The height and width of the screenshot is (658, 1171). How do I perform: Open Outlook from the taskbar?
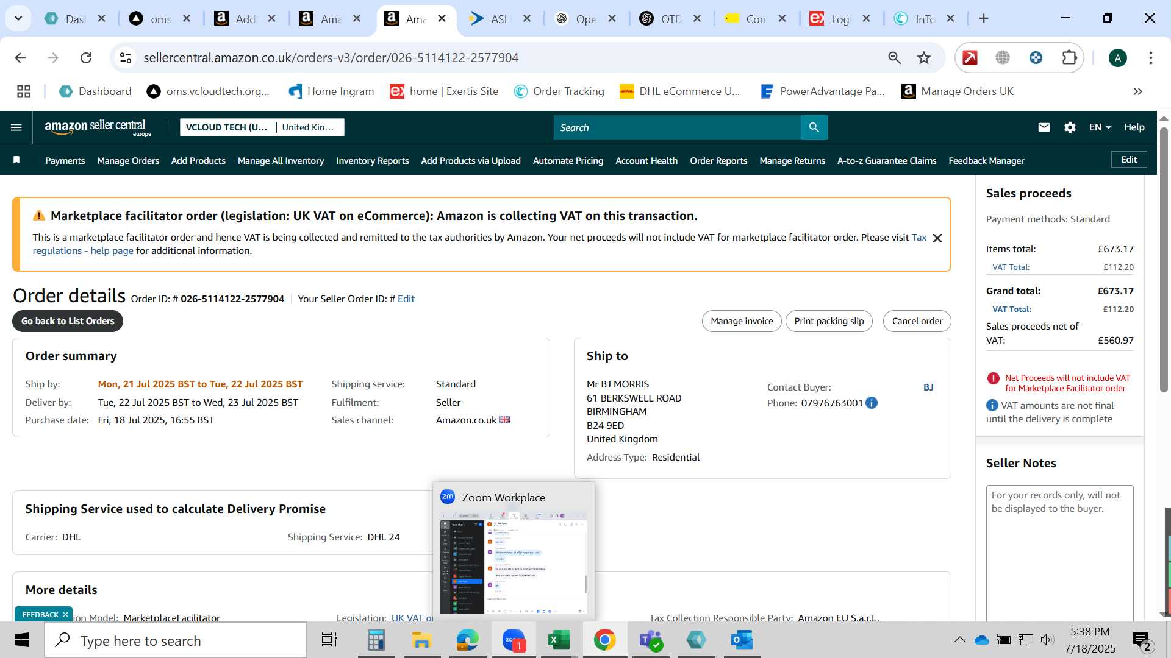[742, 640]
